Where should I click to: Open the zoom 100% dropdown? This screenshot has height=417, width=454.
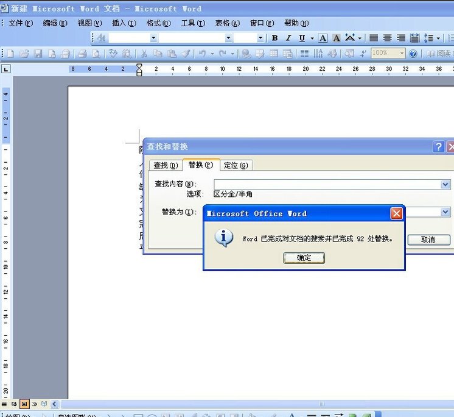[x=402, y=53]
